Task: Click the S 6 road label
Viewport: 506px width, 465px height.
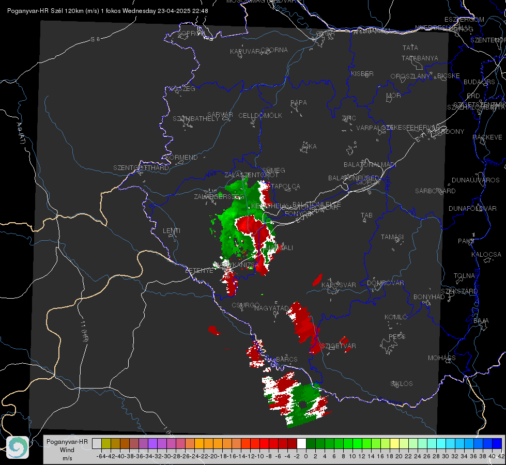Action: pyautogui.click(x=95, y=39)
